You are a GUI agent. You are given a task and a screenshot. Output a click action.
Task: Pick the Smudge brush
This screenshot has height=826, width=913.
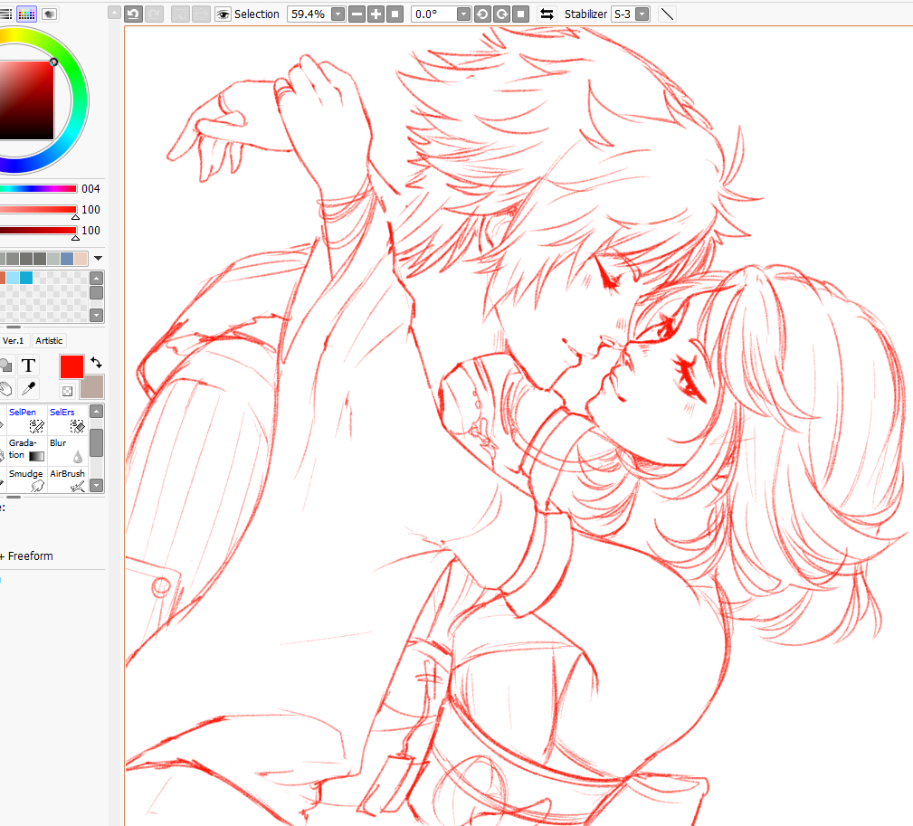pyautogui.click(x=26, y=480)
